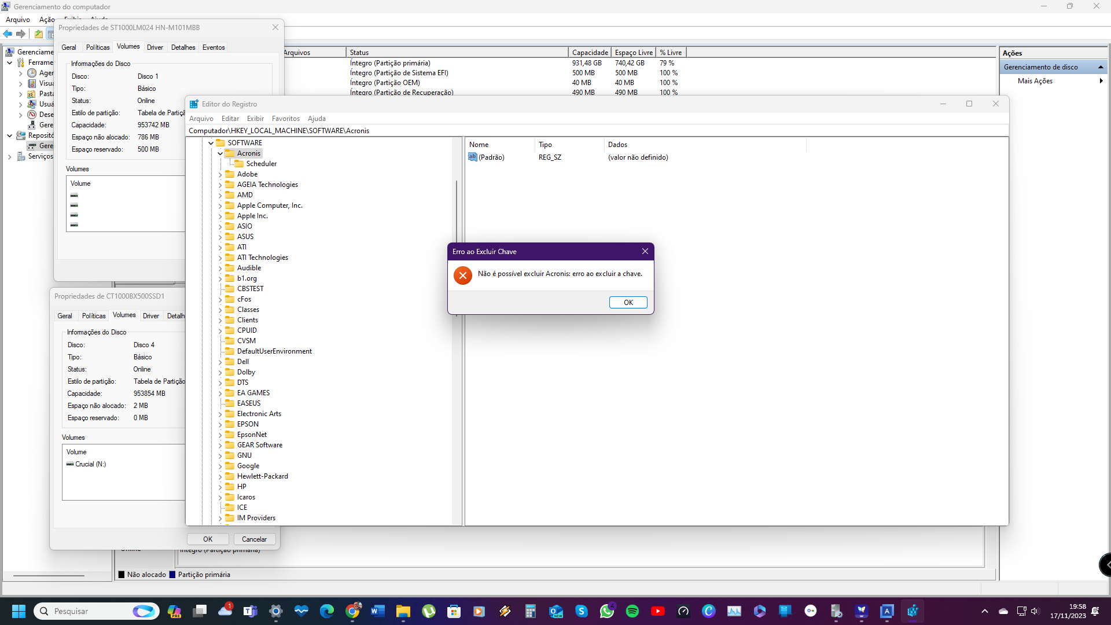Image resolution: width=1111 pixels, height=625 pixels.
Task: Open YouTube from taskbar
Action: click(658, 611)
